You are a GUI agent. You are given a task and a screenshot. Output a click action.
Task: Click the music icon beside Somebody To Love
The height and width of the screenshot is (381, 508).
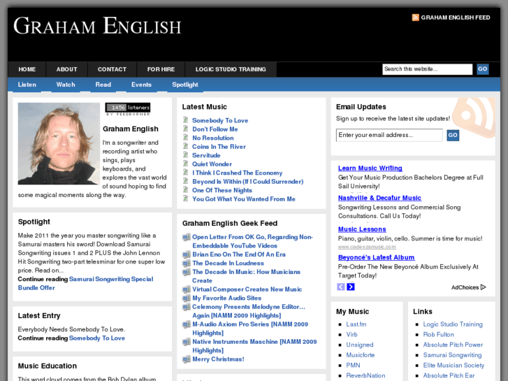186,120
